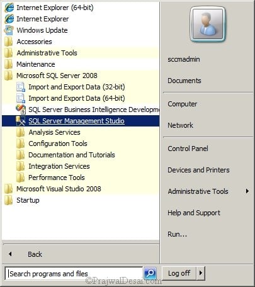Open SQL Server Business Intelligence Development icon

tap(21, 110)
